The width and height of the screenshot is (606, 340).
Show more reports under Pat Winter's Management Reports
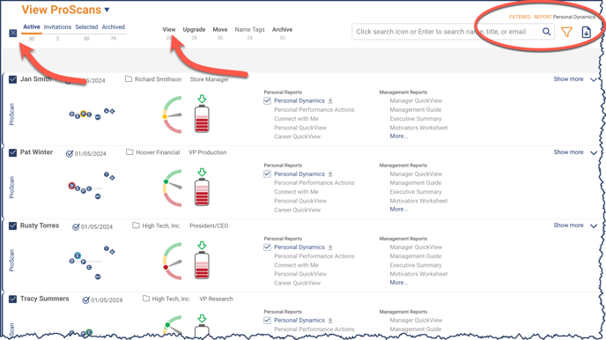(398, 209)
